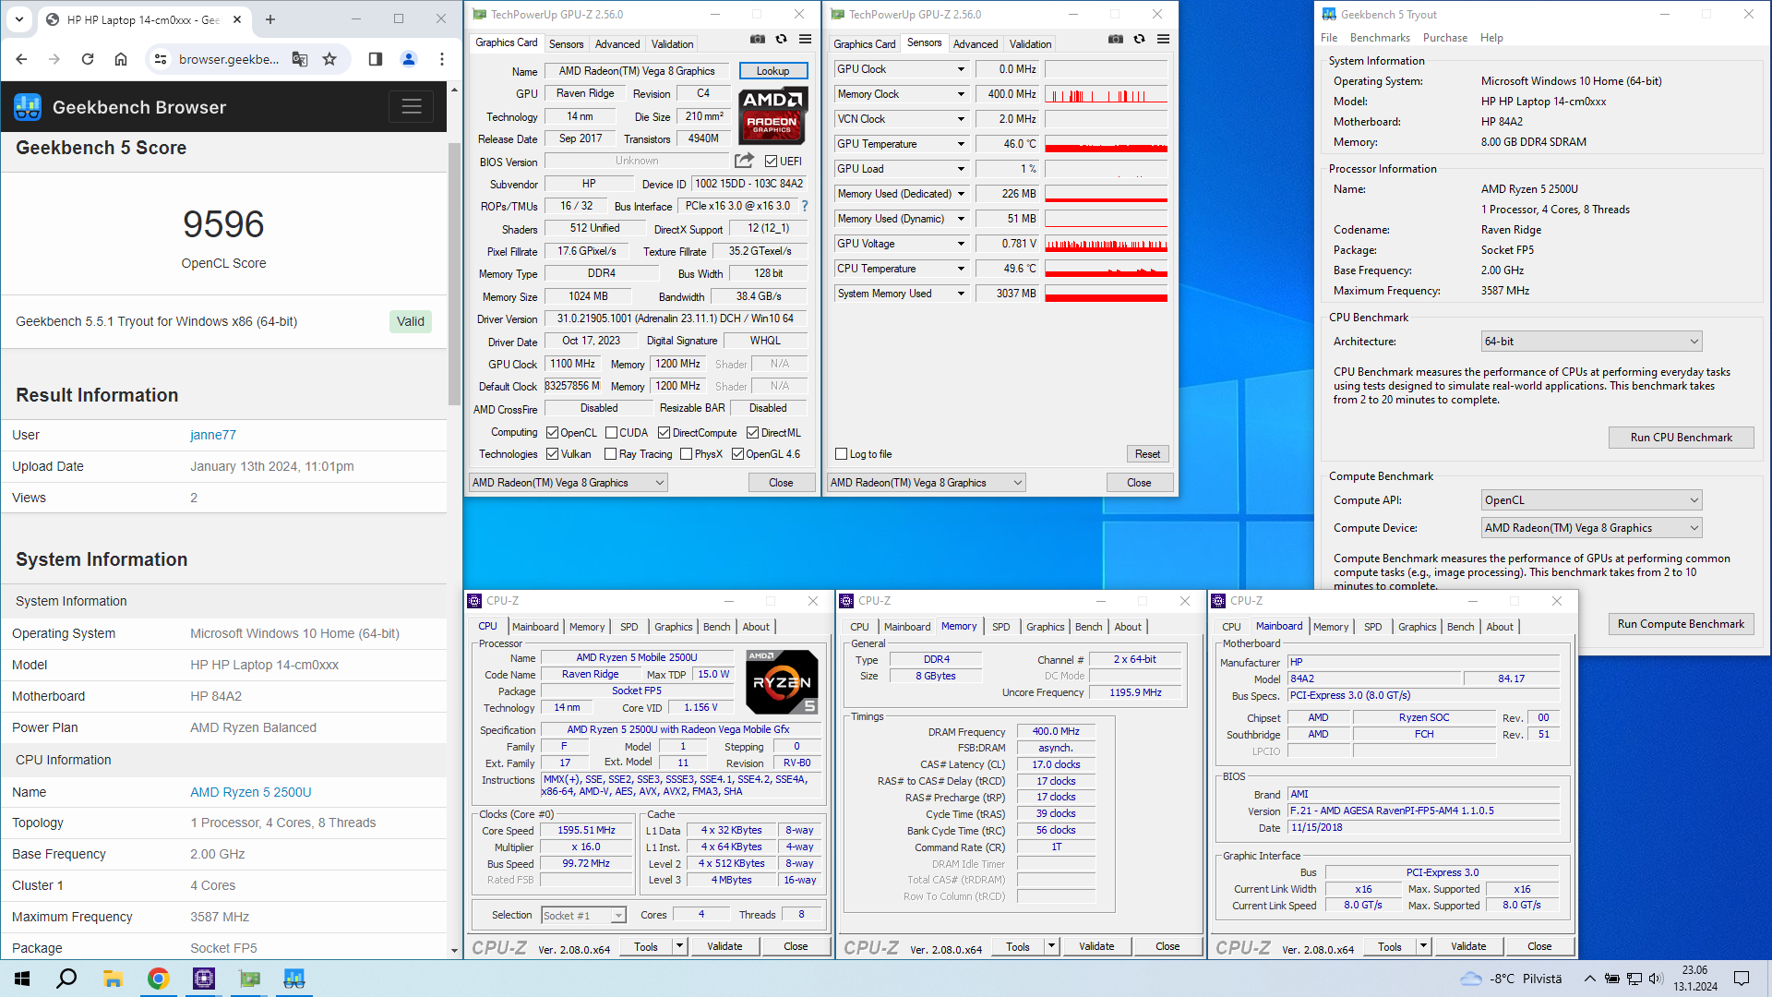
Task: Click the camera icon in GPU-Z Sensors window
Action: [x=1115, y=39]
